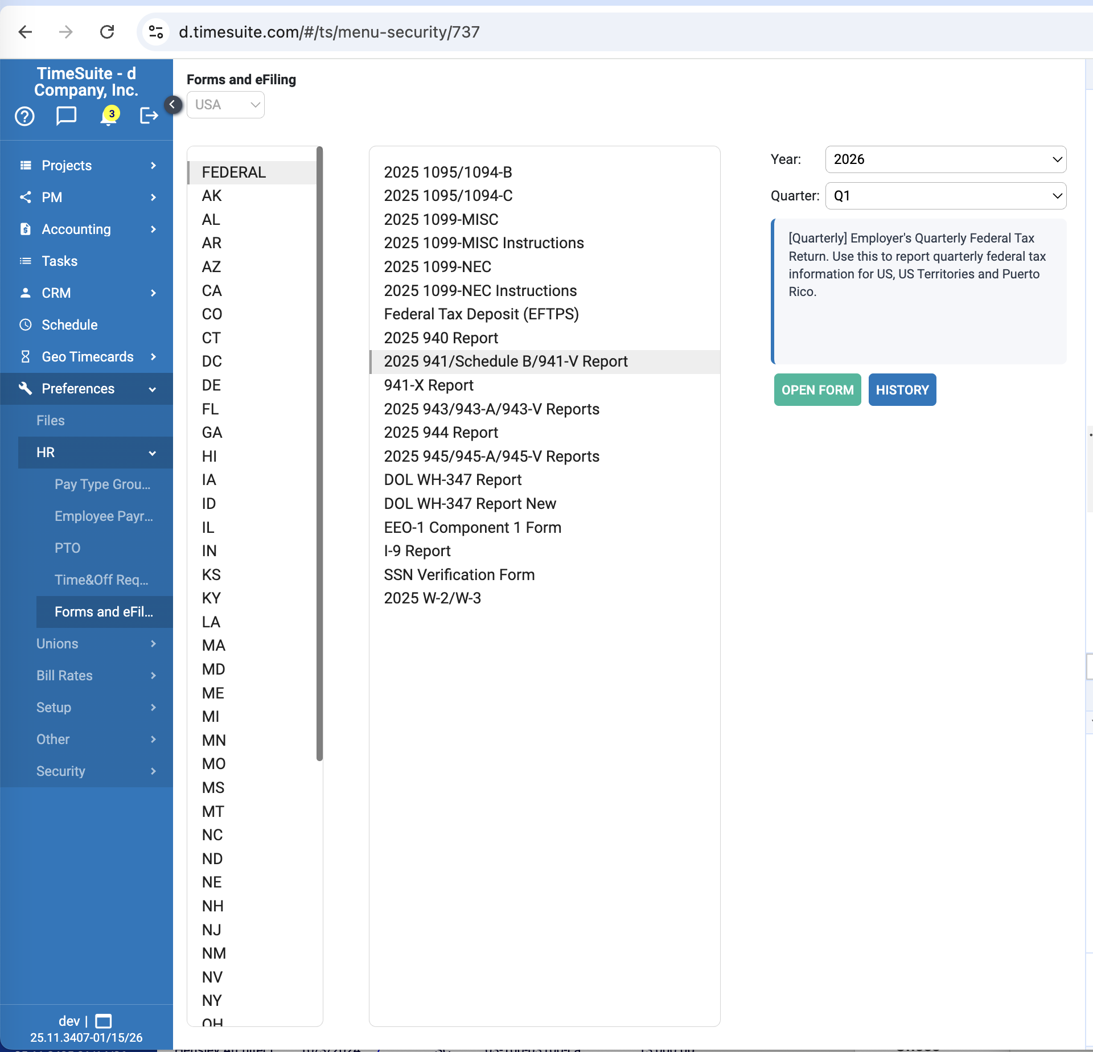Click the HISTORY button
Screen dimensions: 1093x1052
[x=902, y=390]
